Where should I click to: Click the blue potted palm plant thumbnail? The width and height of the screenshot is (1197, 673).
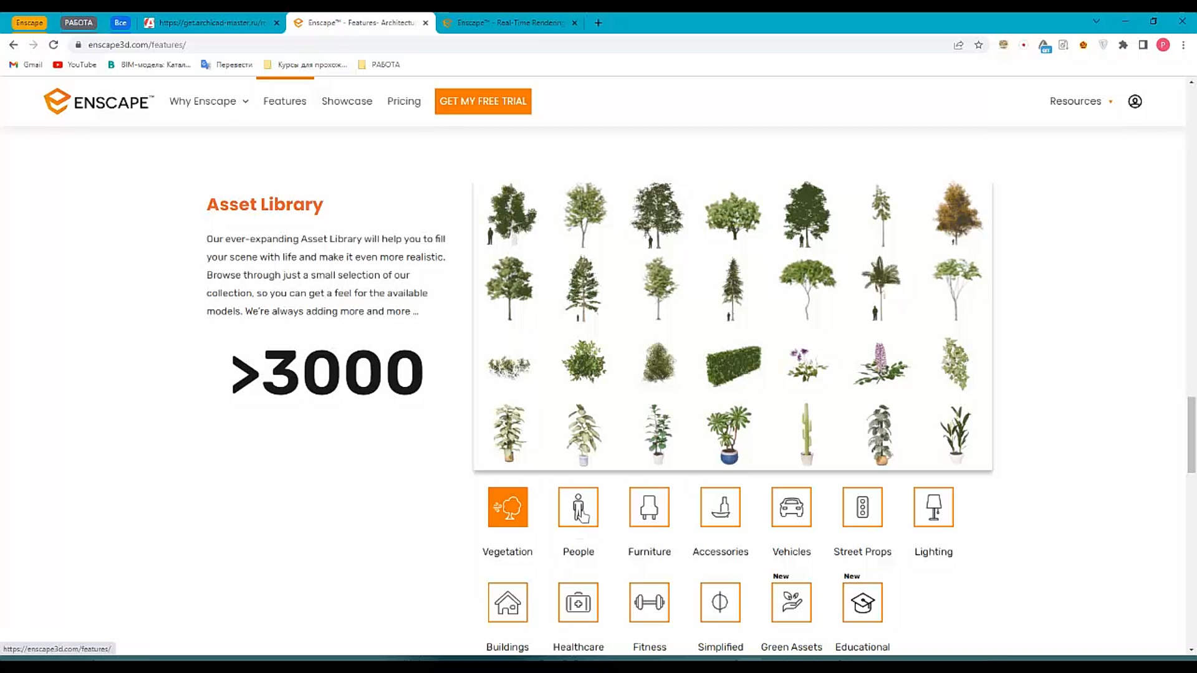(729, 435)
